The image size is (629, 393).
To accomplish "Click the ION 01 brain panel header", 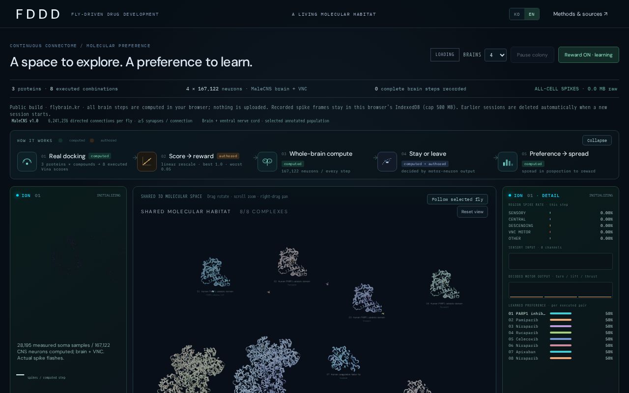I will coord(68,196).
